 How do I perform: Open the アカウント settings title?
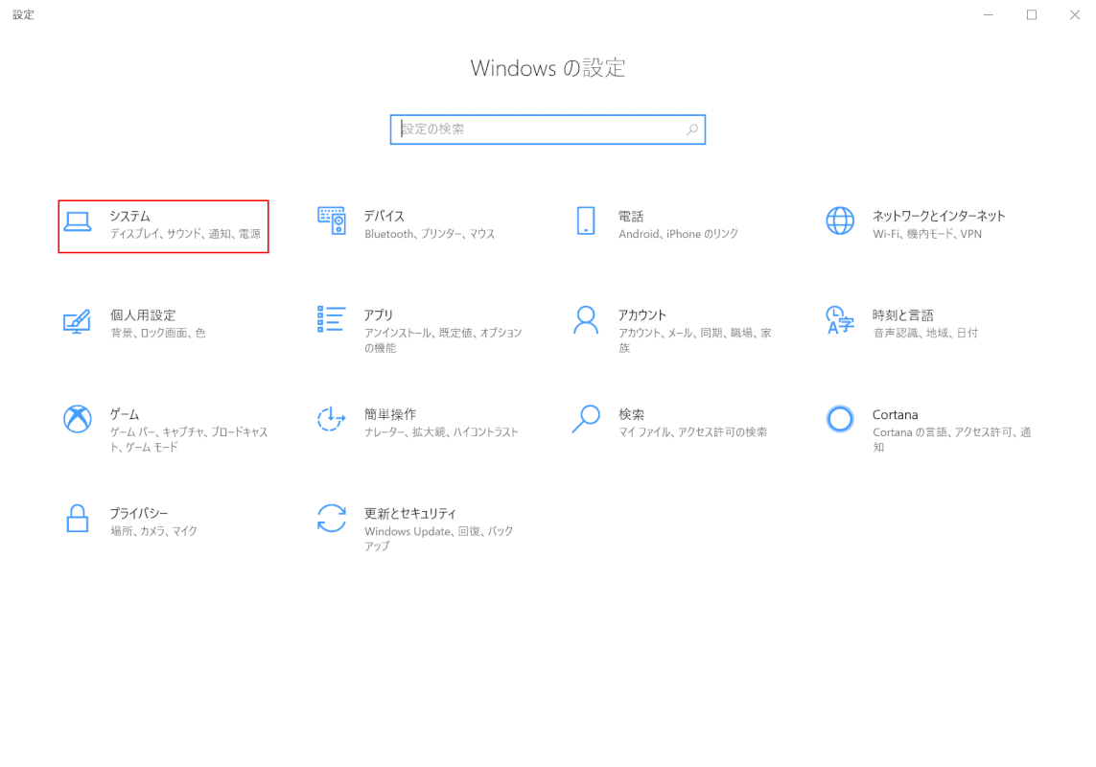(642, 315)
